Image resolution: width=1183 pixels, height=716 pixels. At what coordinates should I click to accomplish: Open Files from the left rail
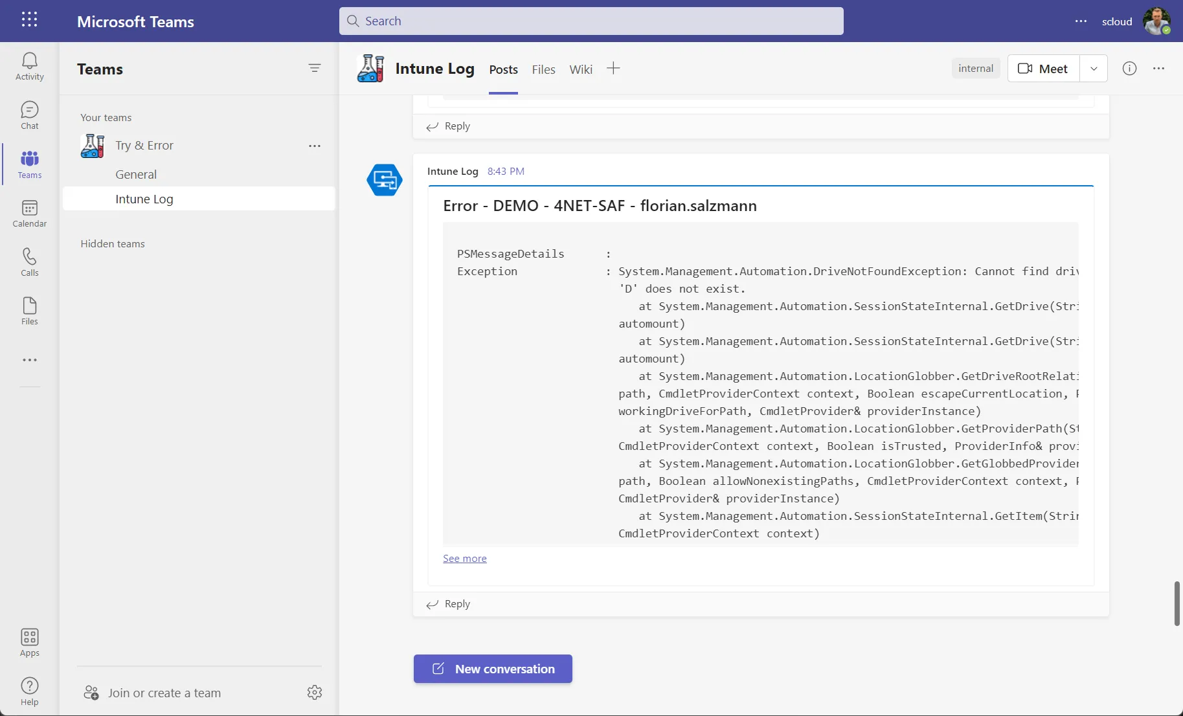coord(30,311)
